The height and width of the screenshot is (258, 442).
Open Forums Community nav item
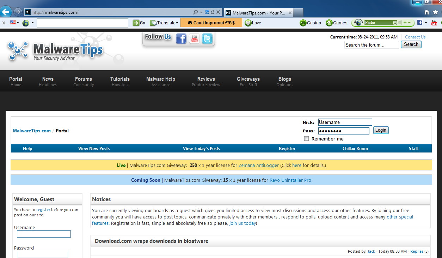[84, 82]
